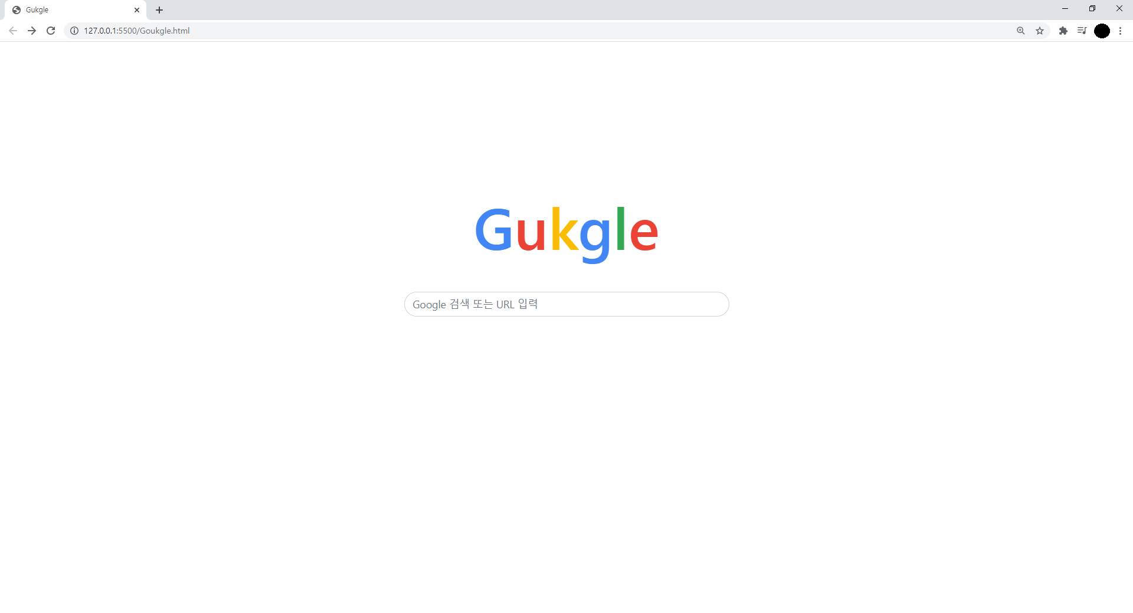
Task: Click the yellow k in Gukgle logo
Action: tap(564, 229)
